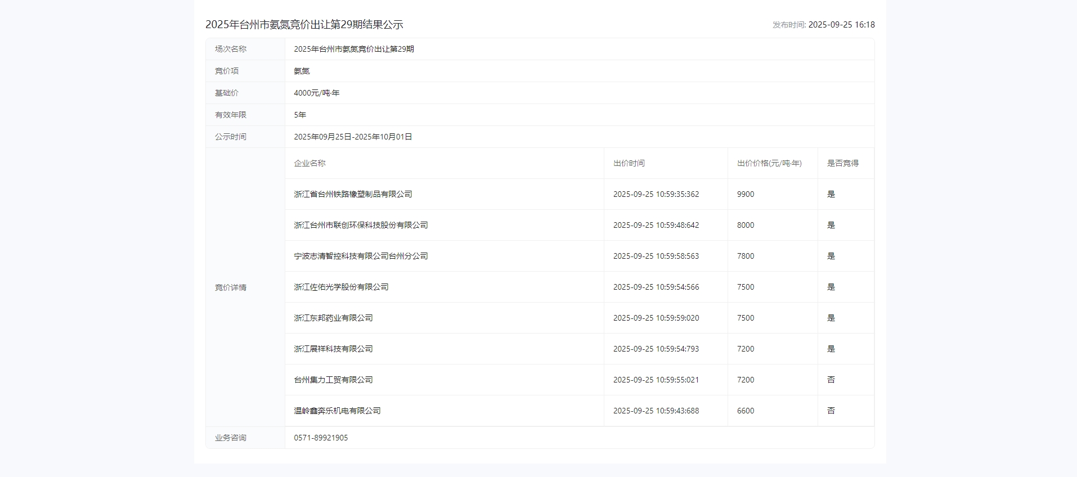
Task: Click company 温岭鑫奔乐机电有限公司
Action: tap(337, 411)
